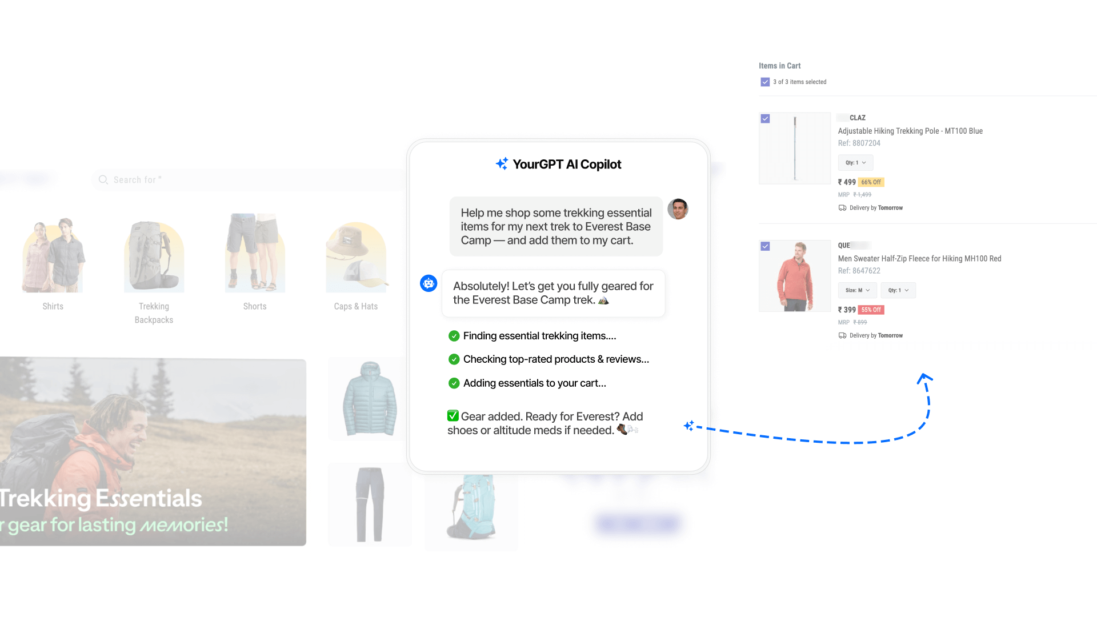Click the search magnifier icon
Image resolution: width=1097 pixels, height=617 pixels.
(103, 180)
